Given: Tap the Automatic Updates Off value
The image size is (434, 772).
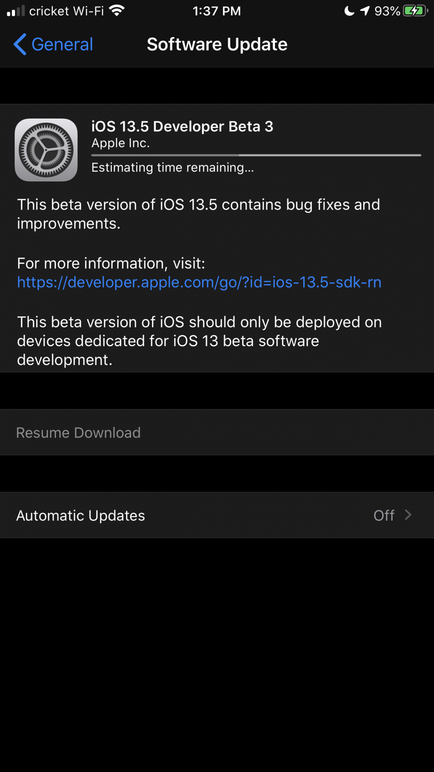Looking at the screenshot, I should coord(384,515).
